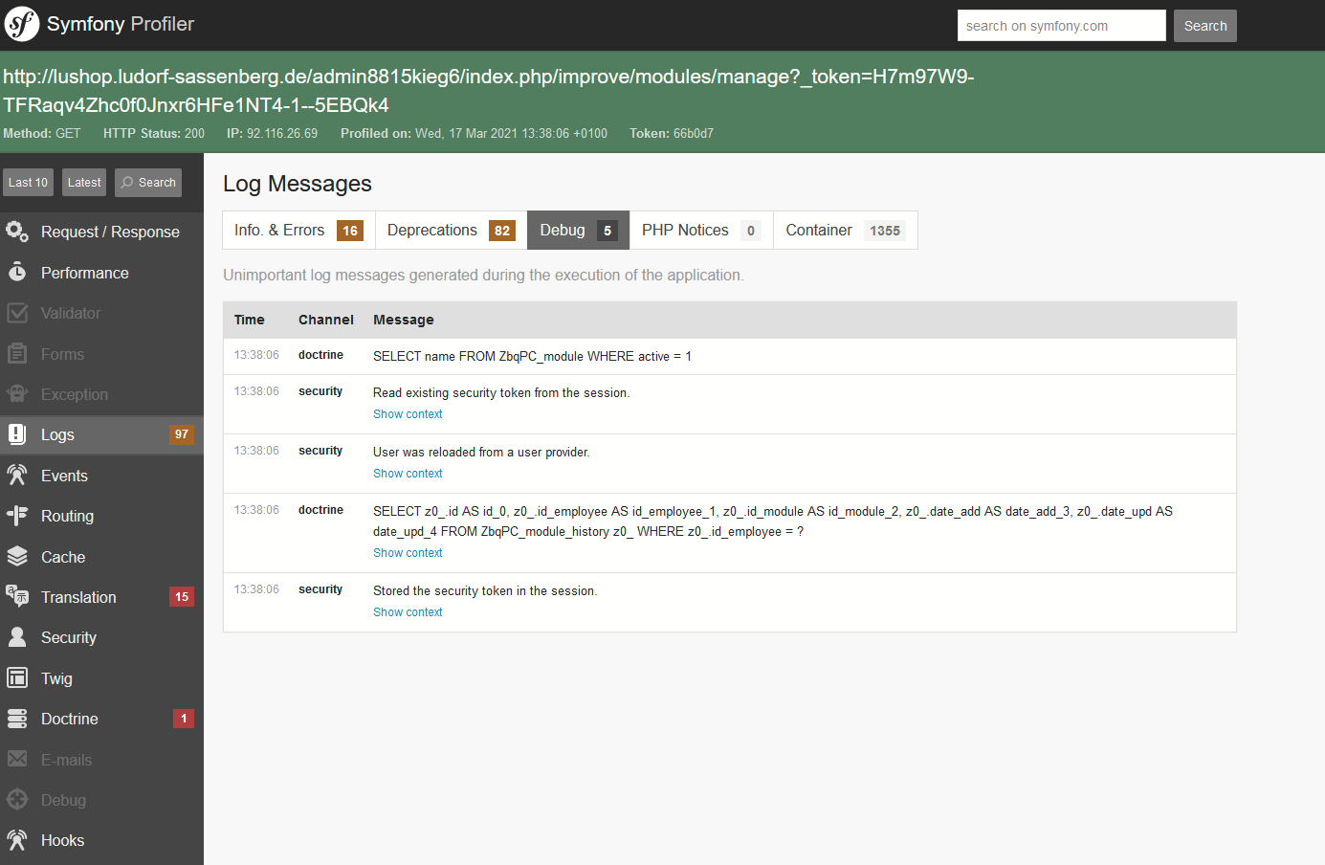Click the Doctrine count badge 1
1325x865 pixels.
click(184, 719)
